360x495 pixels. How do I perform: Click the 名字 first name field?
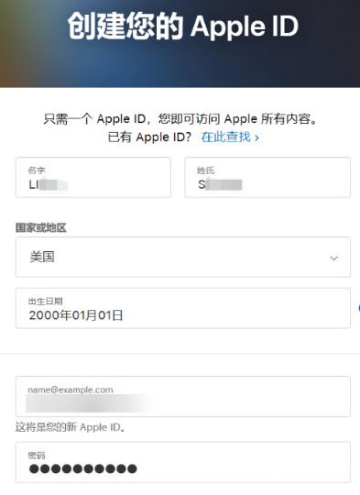93,178
